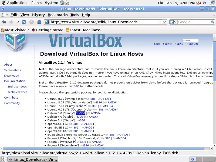This screenshot has height=162, width=216.
Task: Visit the Contribute page
Action: click(x=11, y=97)
